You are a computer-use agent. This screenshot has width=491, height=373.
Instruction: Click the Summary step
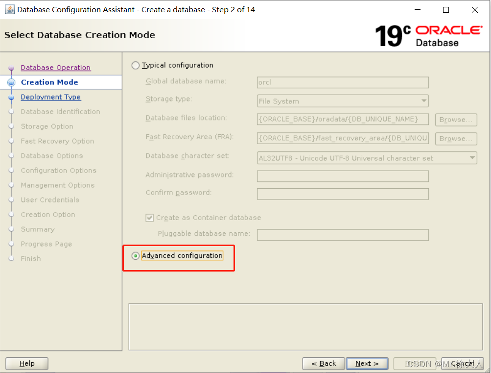point(38,229)
